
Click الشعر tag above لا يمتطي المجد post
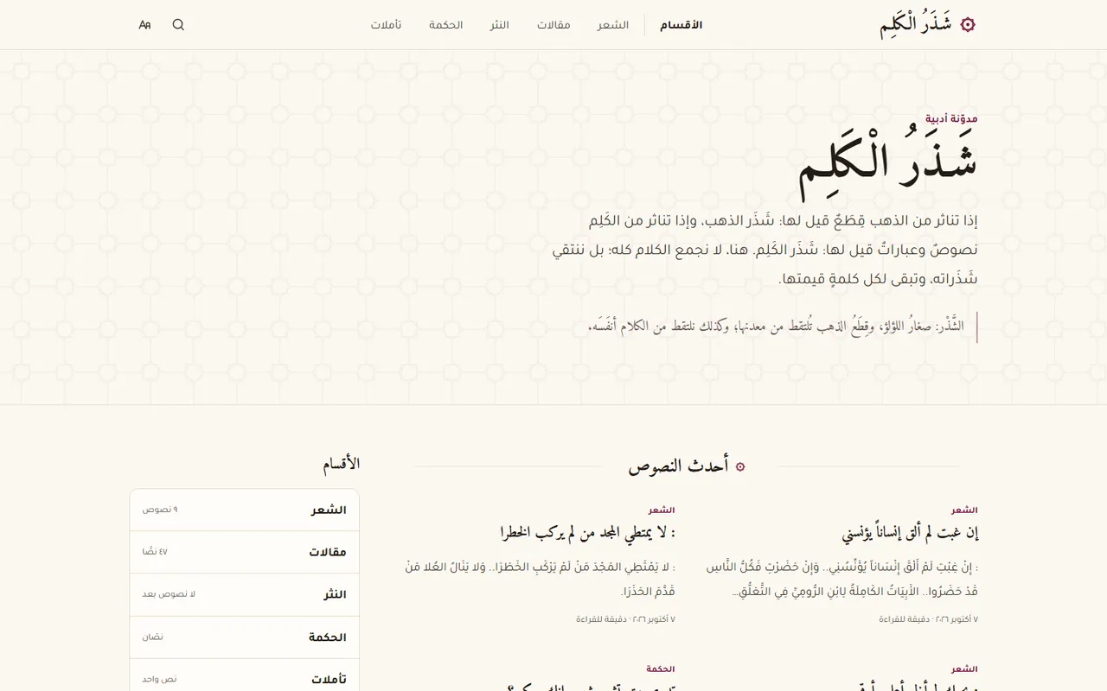(x=662, y=510)
